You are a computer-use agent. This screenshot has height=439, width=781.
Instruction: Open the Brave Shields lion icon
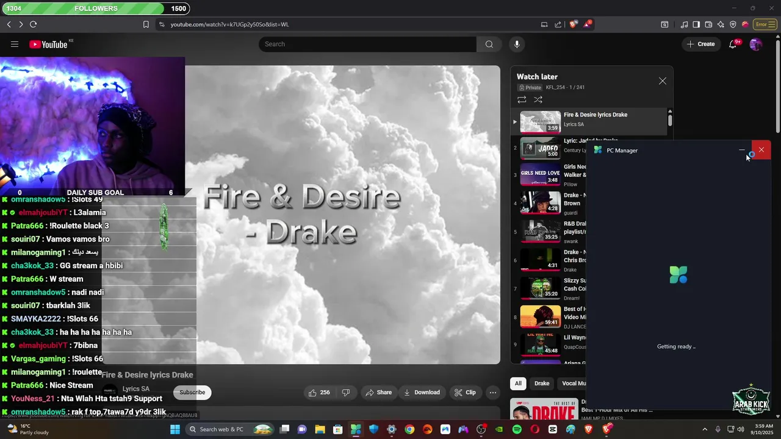pyautogui.click(x=573, y=24)
